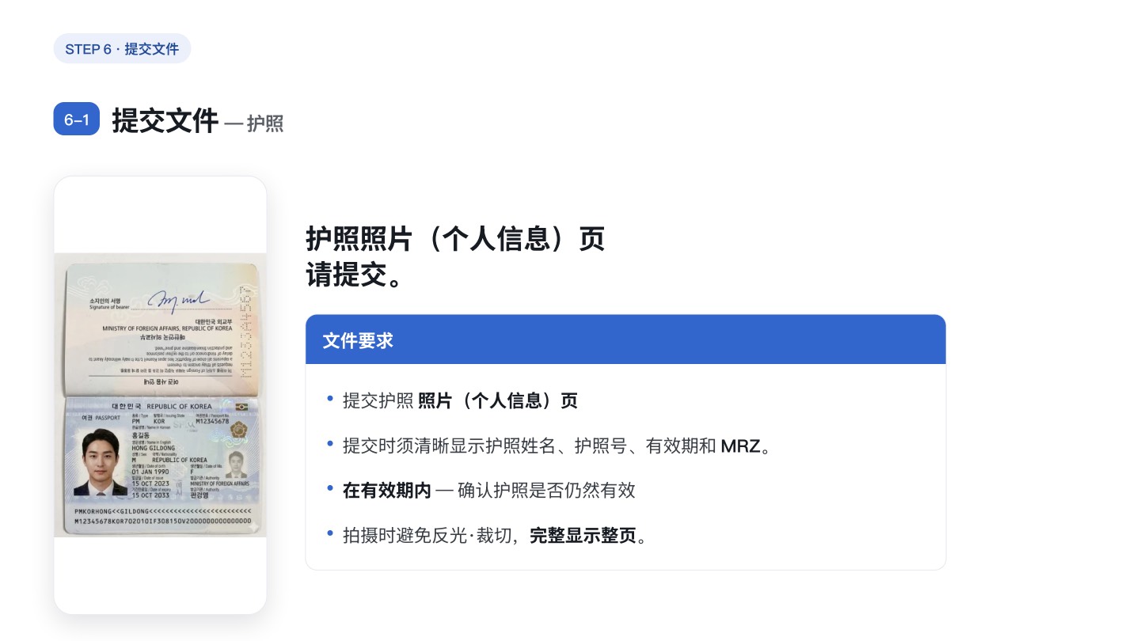Click the HONG GILDONG name on the passport
1140x641 pixels.
(153, 448)
